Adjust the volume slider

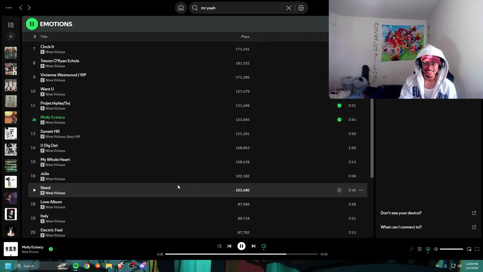tap(451, 249)
